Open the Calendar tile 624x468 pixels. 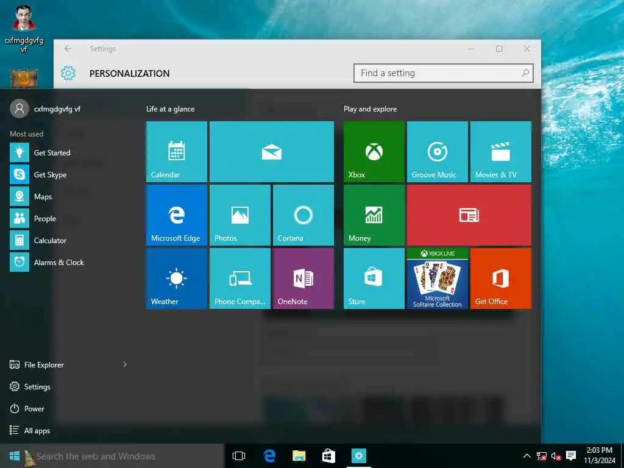(176, 152)
